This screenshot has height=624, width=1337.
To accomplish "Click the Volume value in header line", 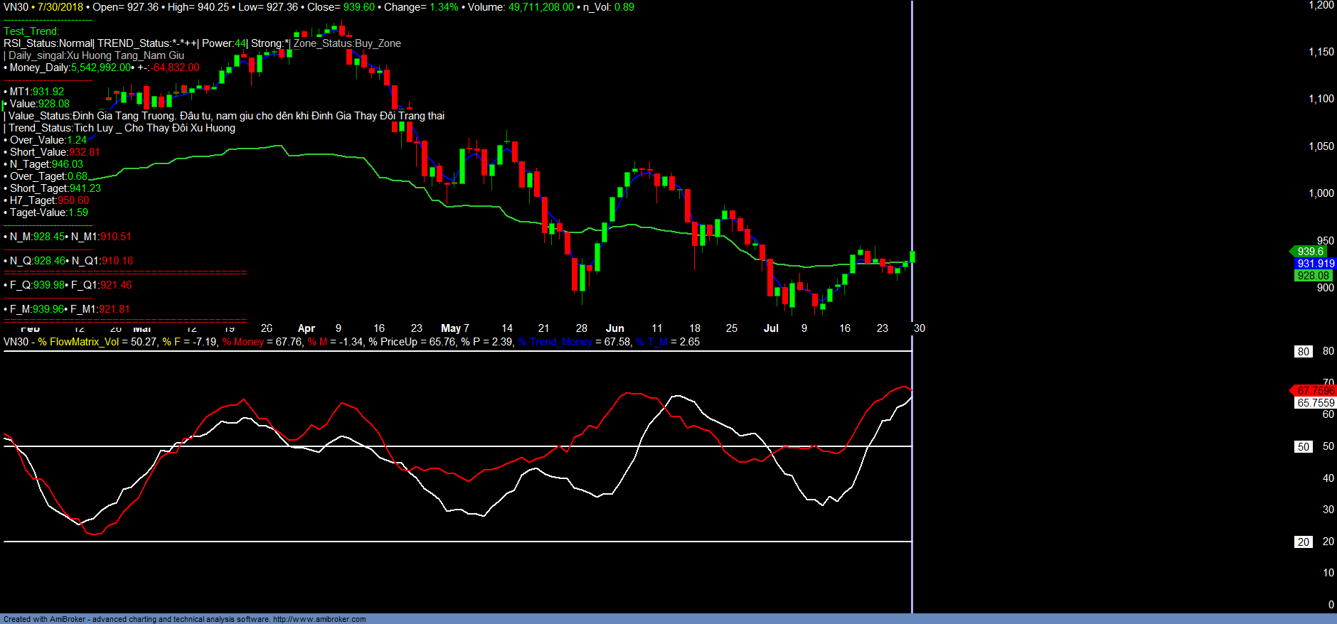I will (540, 7).
